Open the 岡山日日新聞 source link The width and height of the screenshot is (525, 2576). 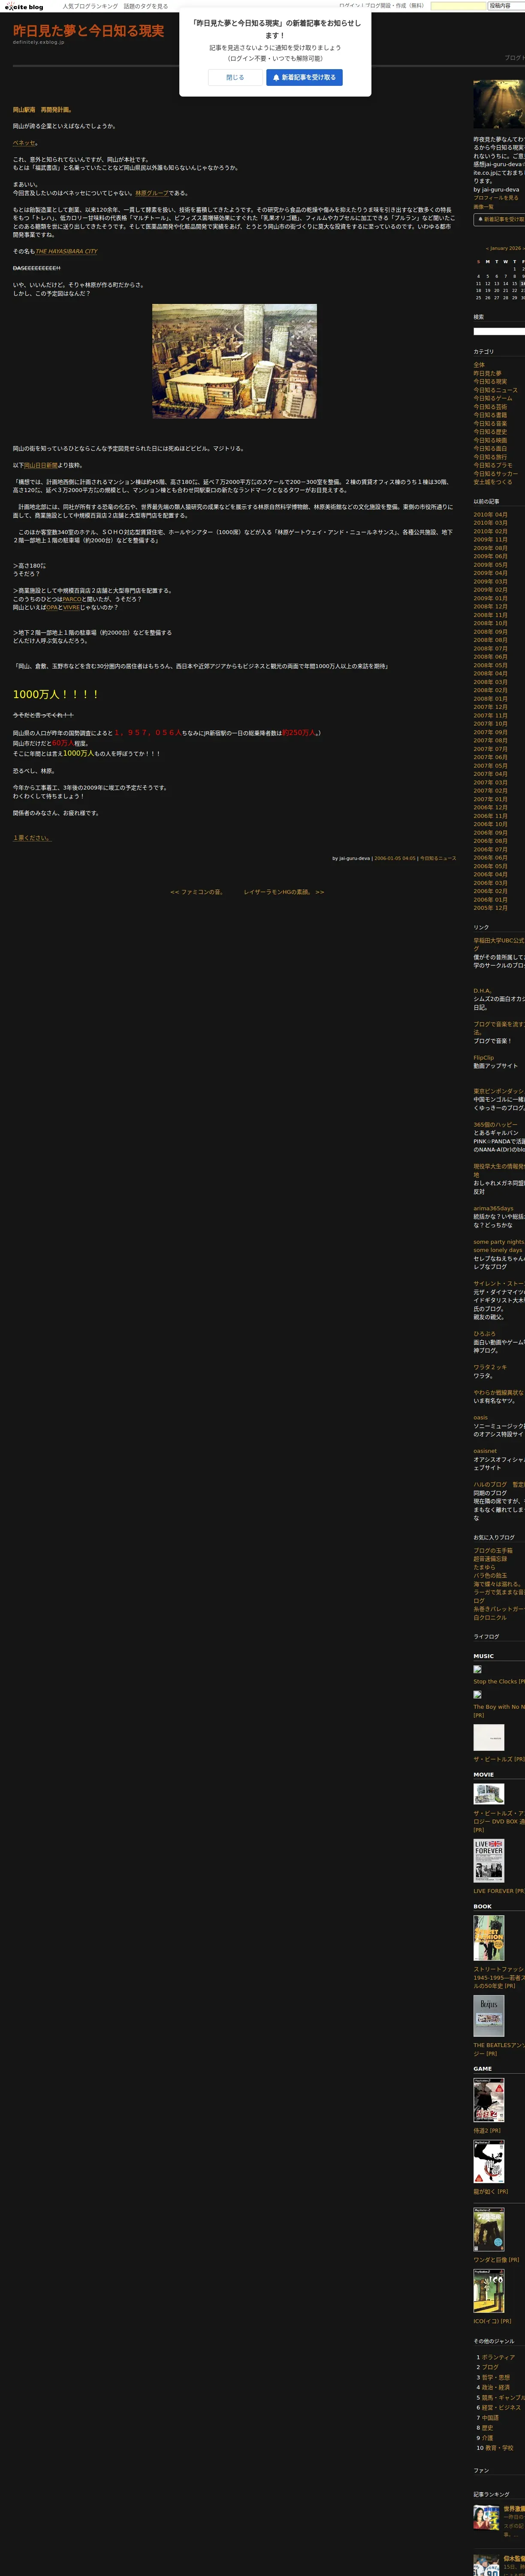click(41, 465)
